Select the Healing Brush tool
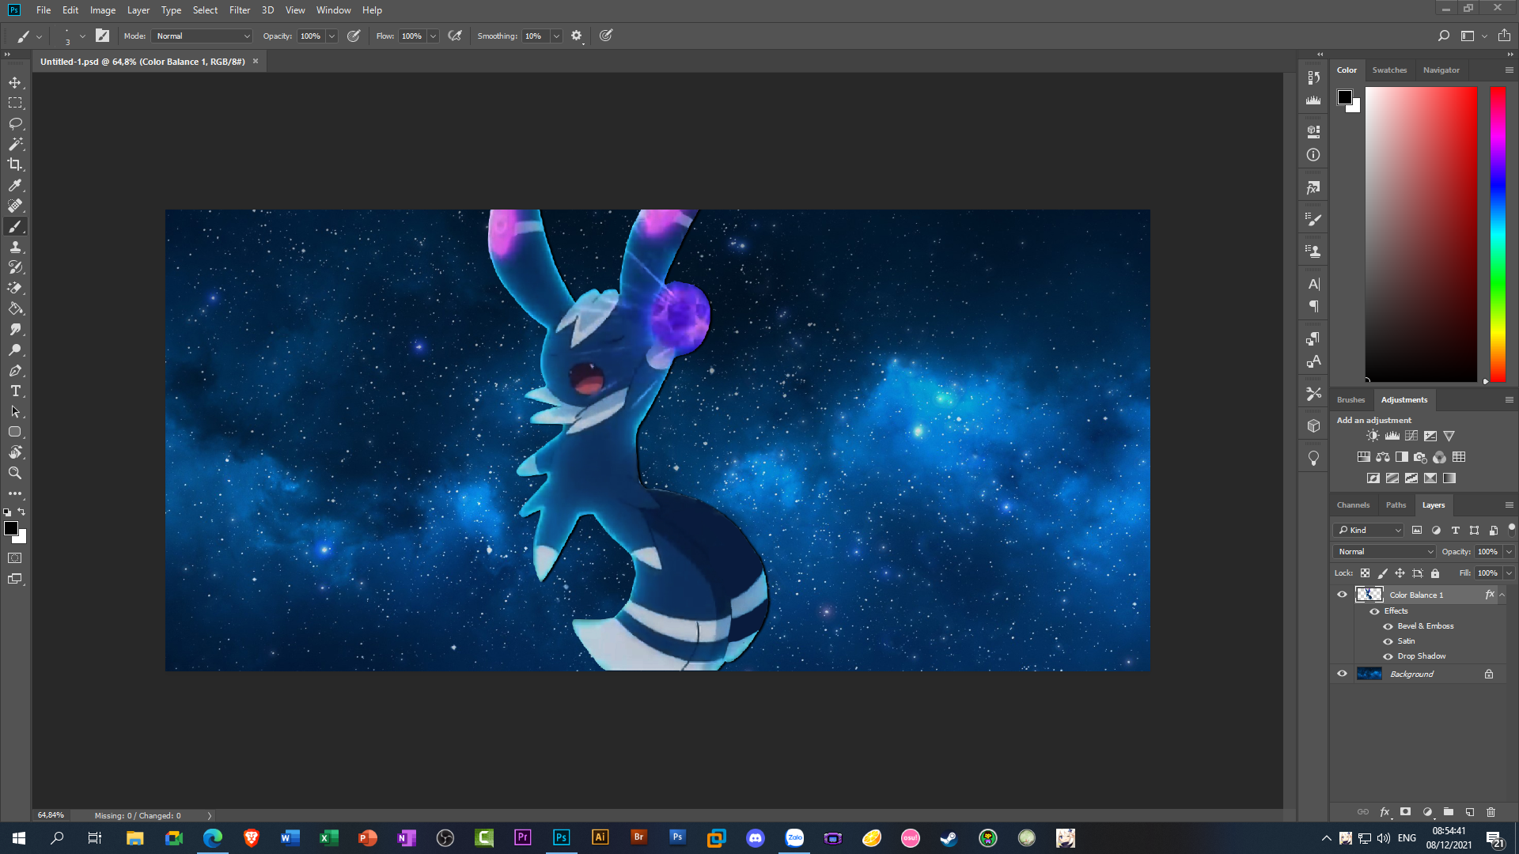The width and height of the screenshot is (1519, 854). [x=15, y=206]
